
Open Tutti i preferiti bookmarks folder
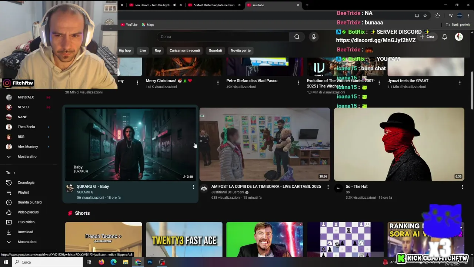[458, 25]
